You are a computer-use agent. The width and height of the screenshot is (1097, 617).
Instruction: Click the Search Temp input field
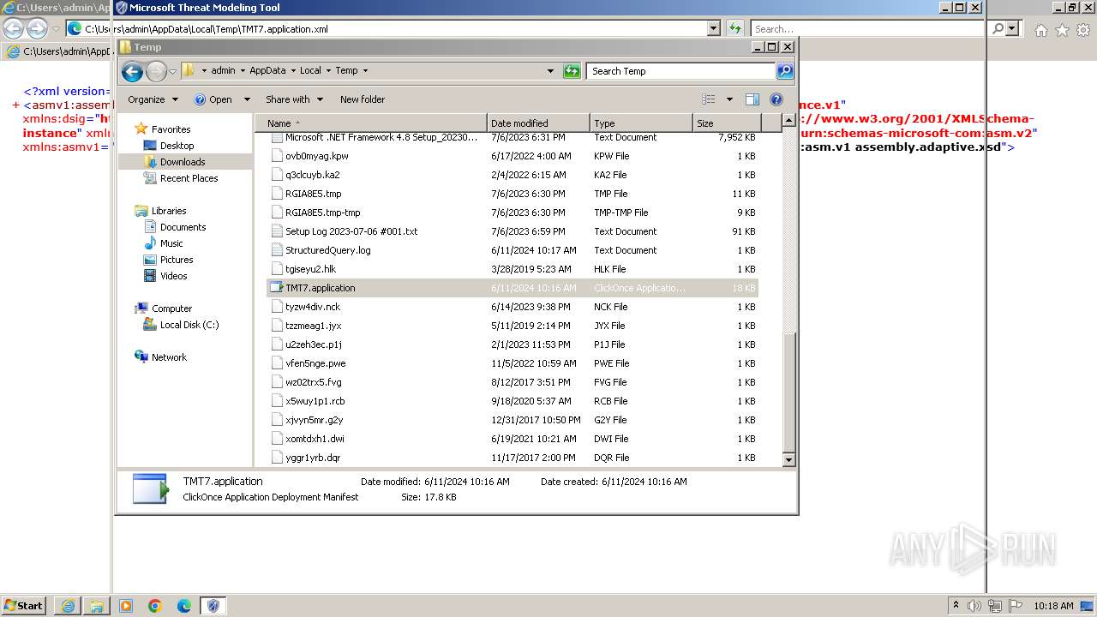pyautogui.click(x=681, y=71)
